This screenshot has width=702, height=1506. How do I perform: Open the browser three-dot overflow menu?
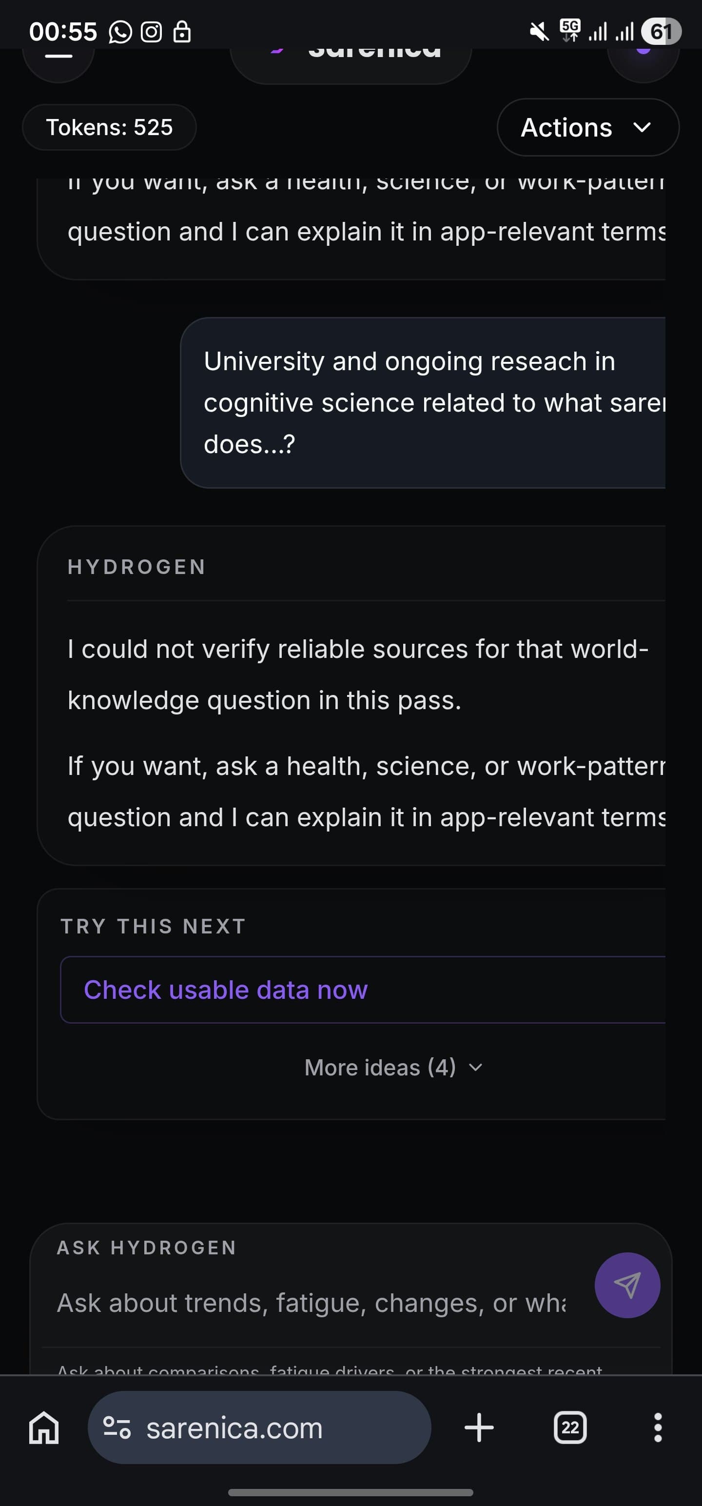pos(658,1427)
